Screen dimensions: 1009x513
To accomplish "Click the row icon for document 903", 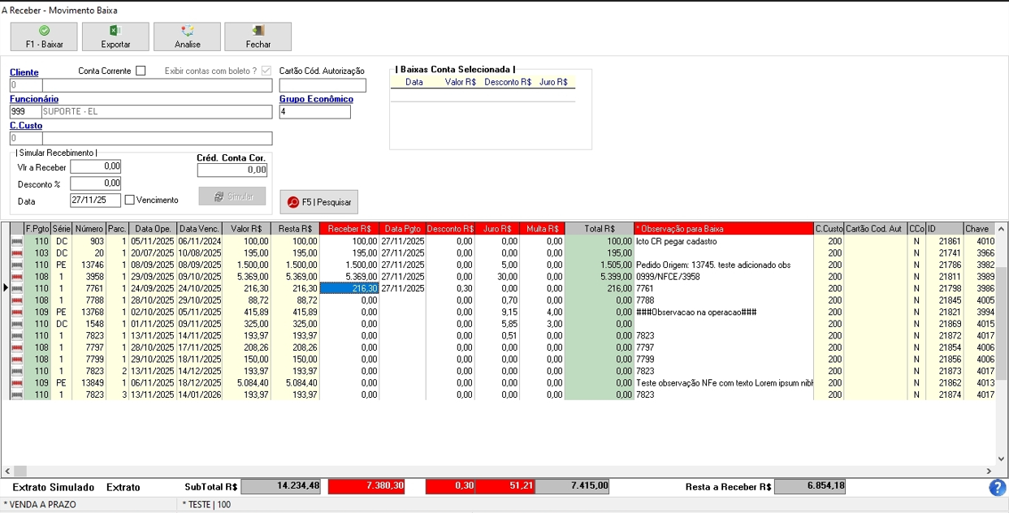I will click(17, 241).
